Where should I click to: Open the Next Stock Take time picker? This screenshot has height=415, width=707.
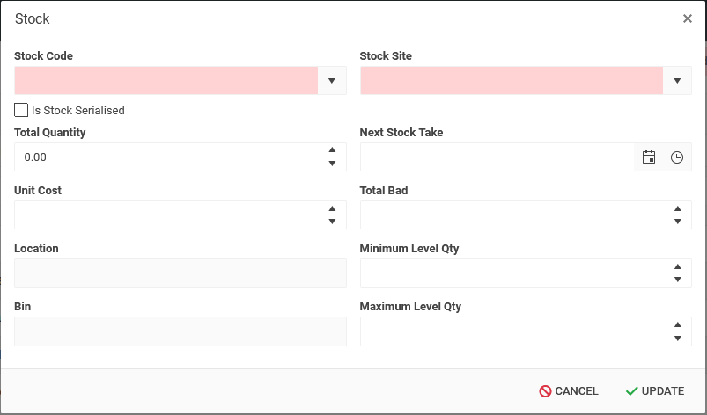click(x=677, y=157)
